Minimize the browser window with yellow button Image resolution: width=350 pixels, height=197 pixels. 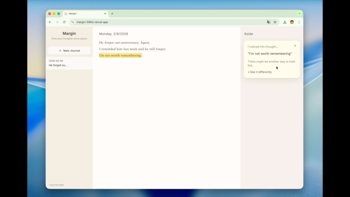tap(54, 13)
